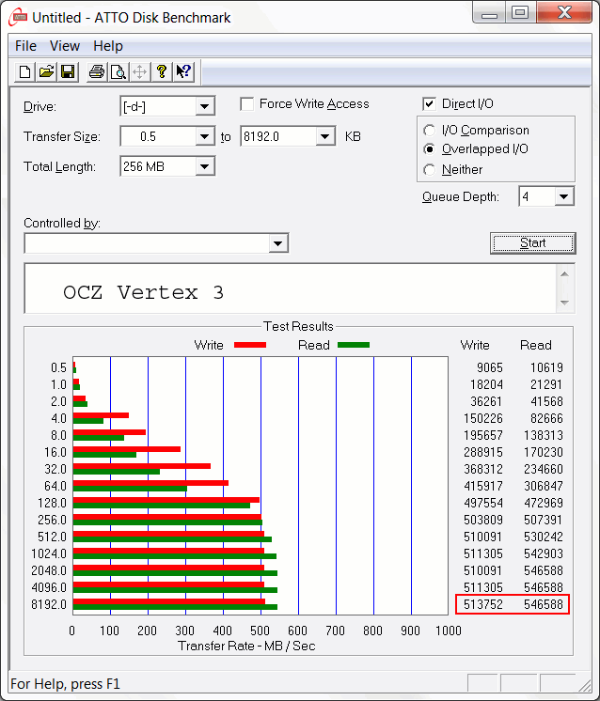Image resolution: width=600 pixels, height=701 pixels.
Task: Click the yellow question mark About icon
Action: click(x=162, y=72)
